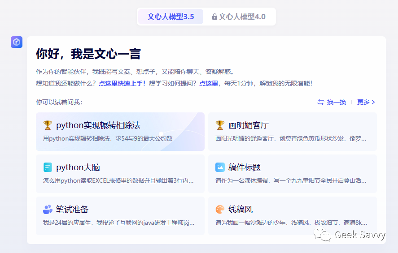This screenshot has height=253, width=398.
Task: Open the 点这里快速上手 link
Action: [122, 83]
